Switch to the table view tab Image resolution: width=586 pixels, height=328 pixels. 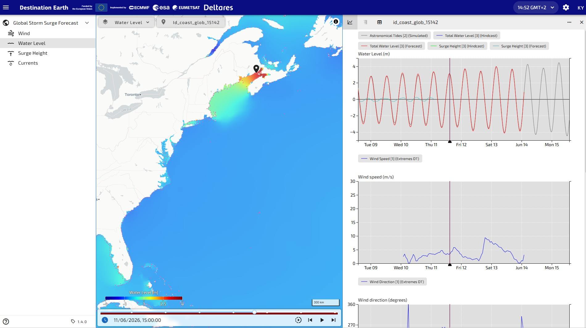tap(380, 22)
